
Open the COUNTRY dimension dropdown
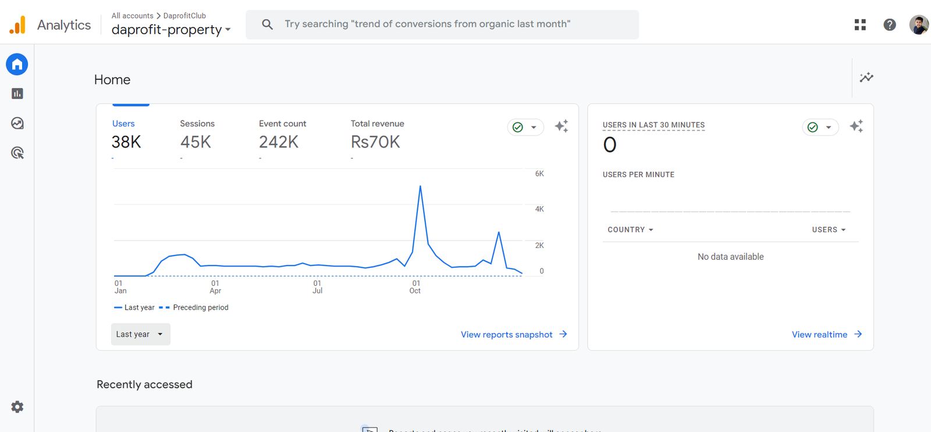click(x=630, y=230)
